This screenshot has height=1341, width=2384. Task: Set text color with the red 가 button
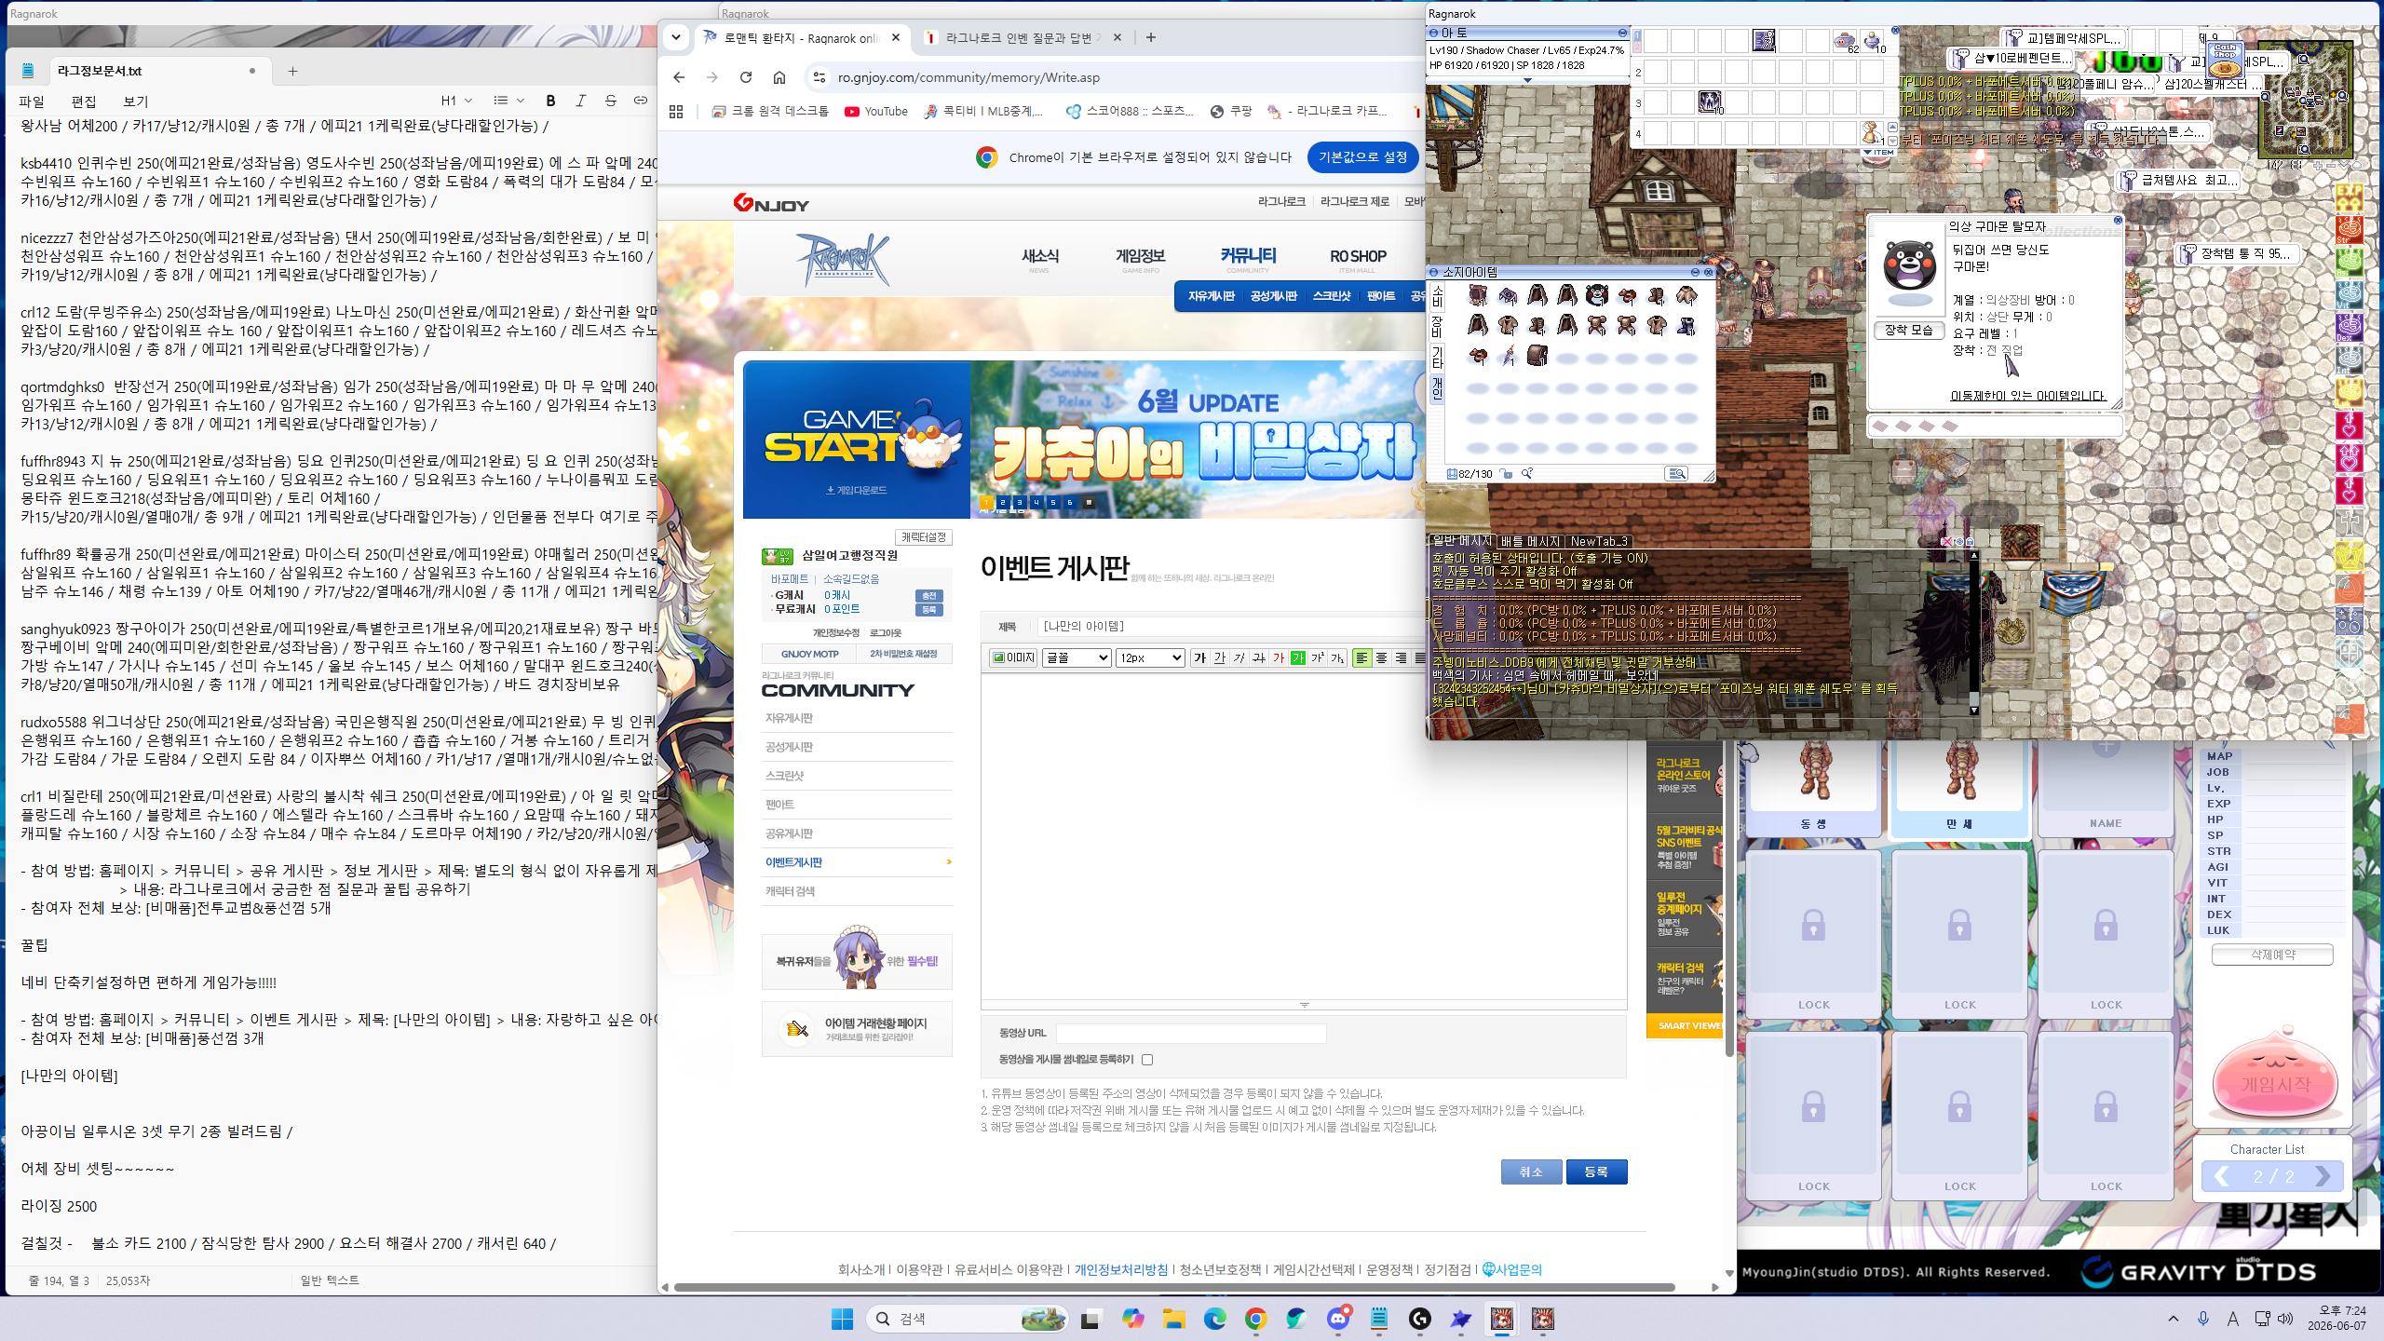click(x=1278, y=657)
